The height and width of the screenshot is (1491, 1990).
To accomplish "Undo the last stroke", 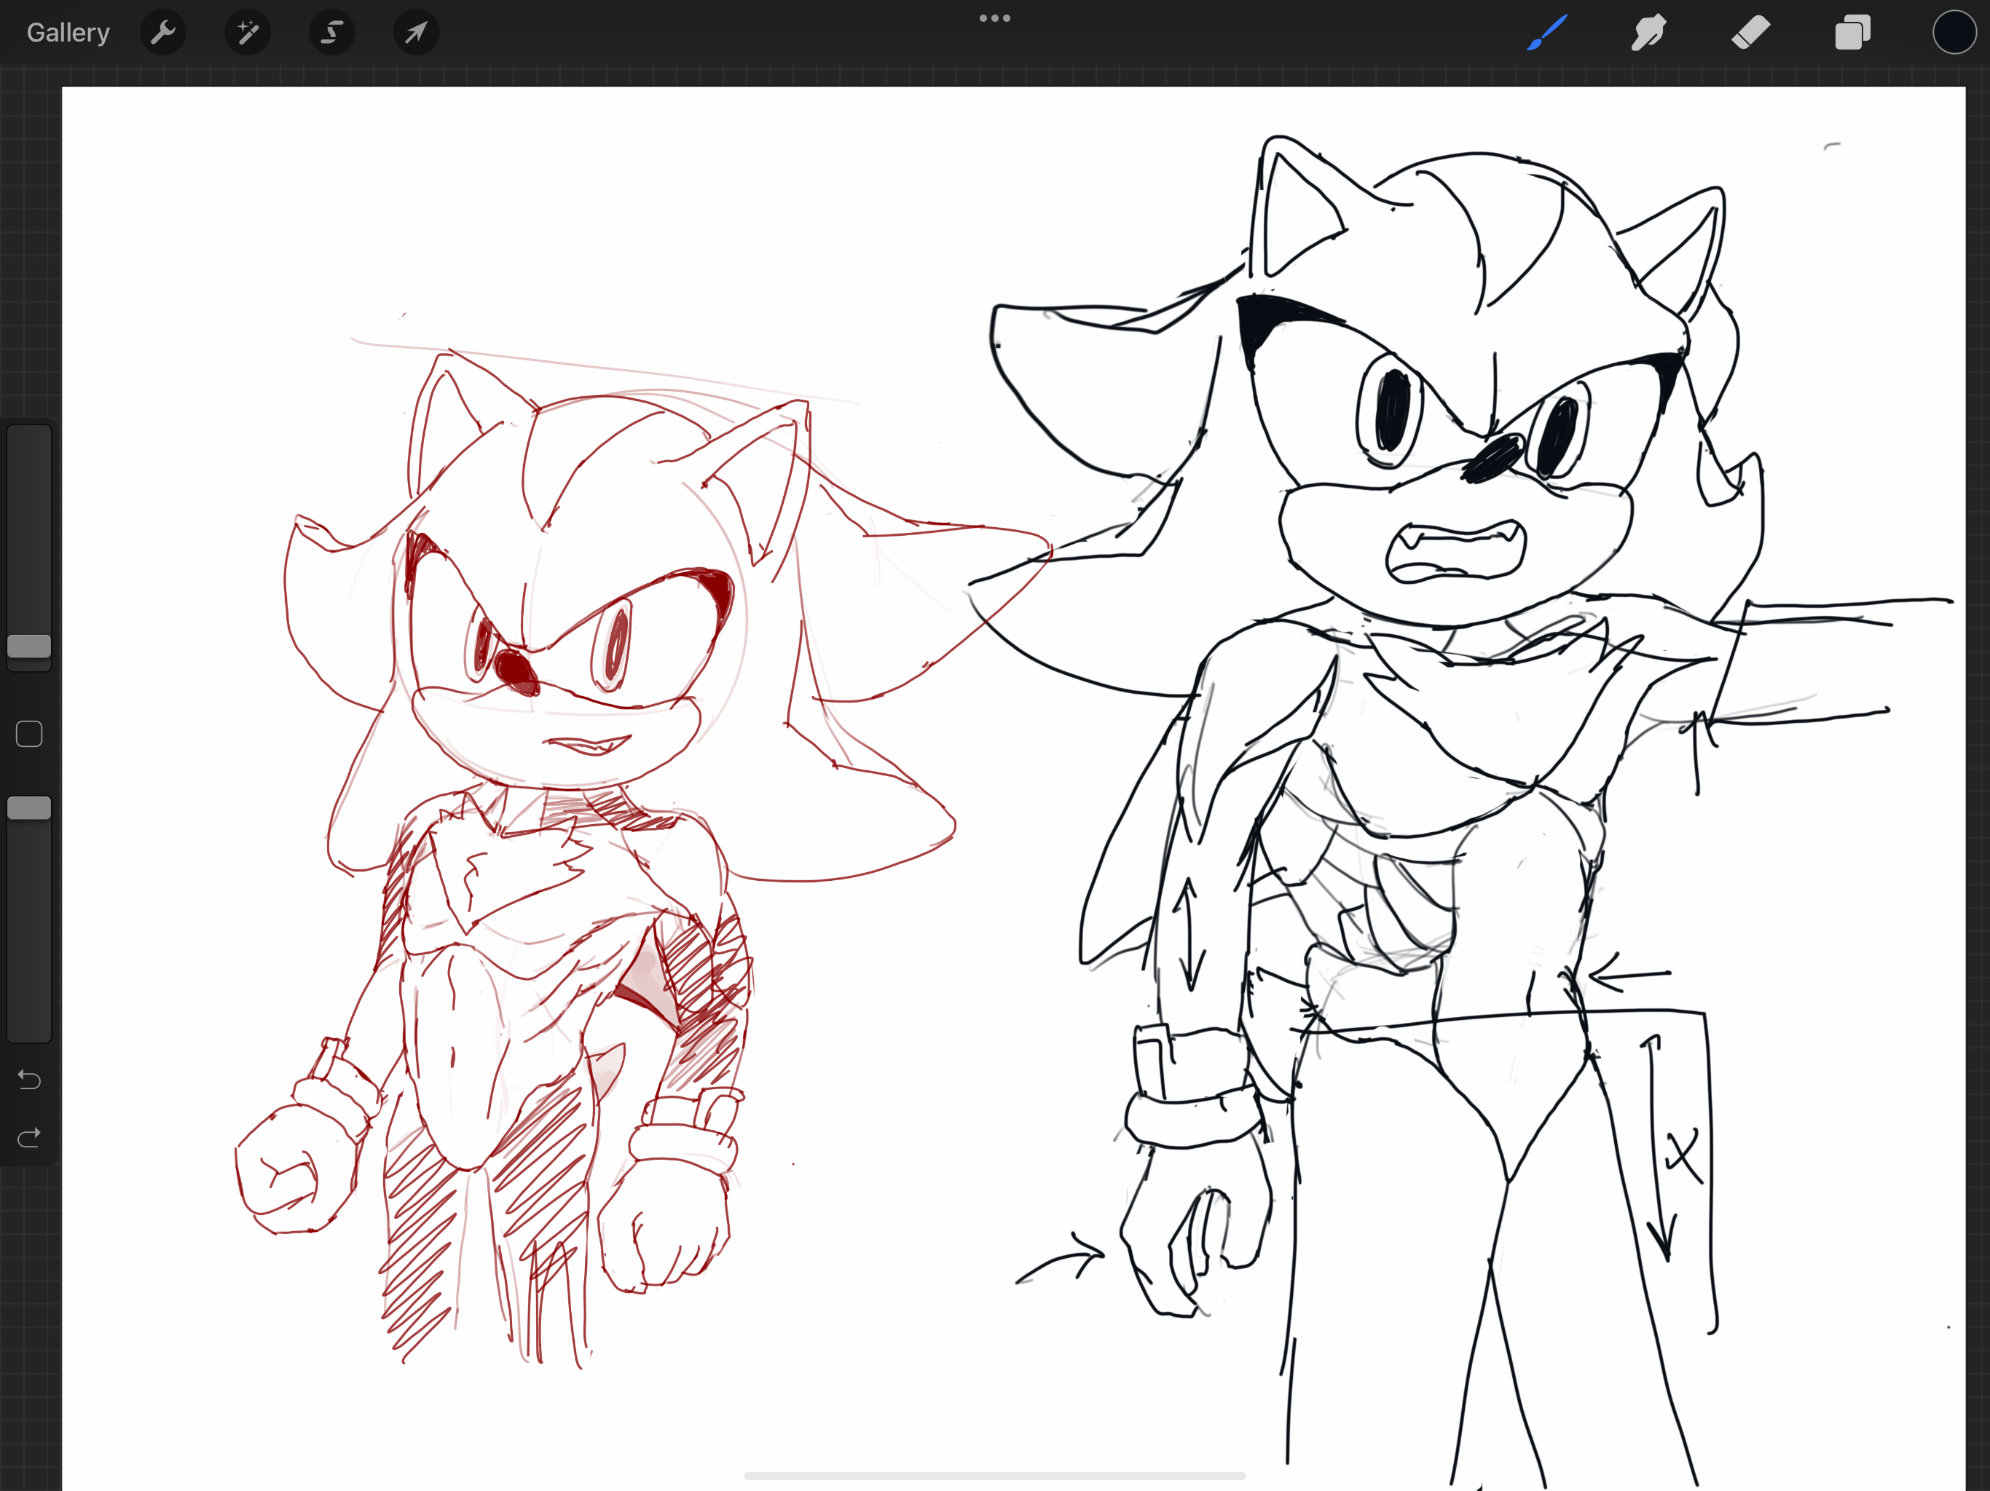I will click(29, 1079).
